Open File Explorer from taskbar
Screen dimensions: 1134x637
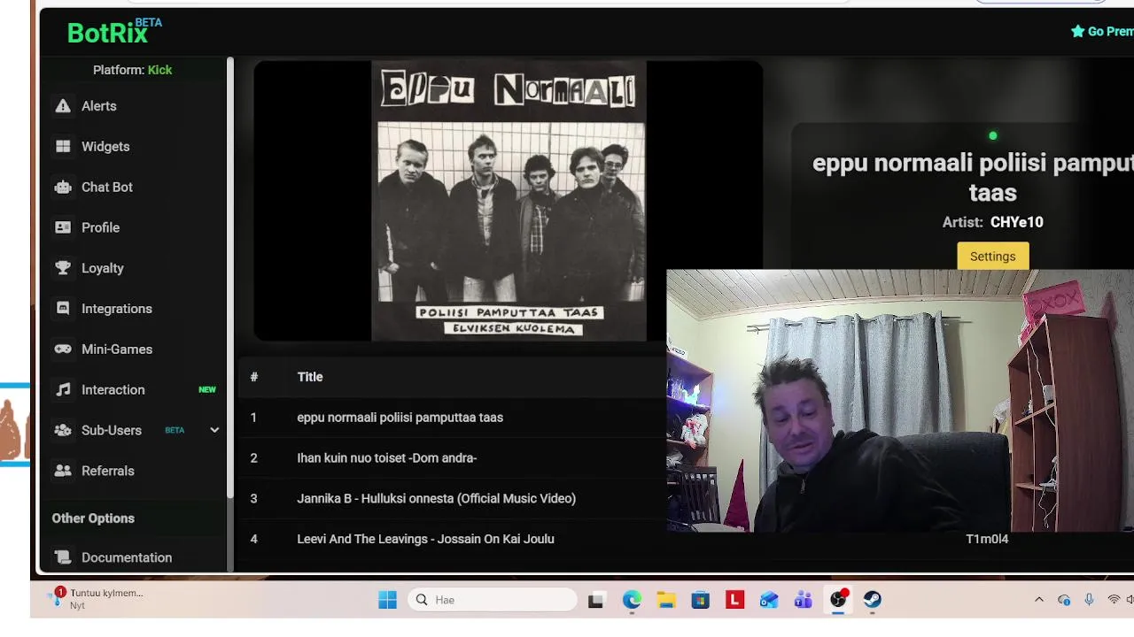[x=666, y=600]
